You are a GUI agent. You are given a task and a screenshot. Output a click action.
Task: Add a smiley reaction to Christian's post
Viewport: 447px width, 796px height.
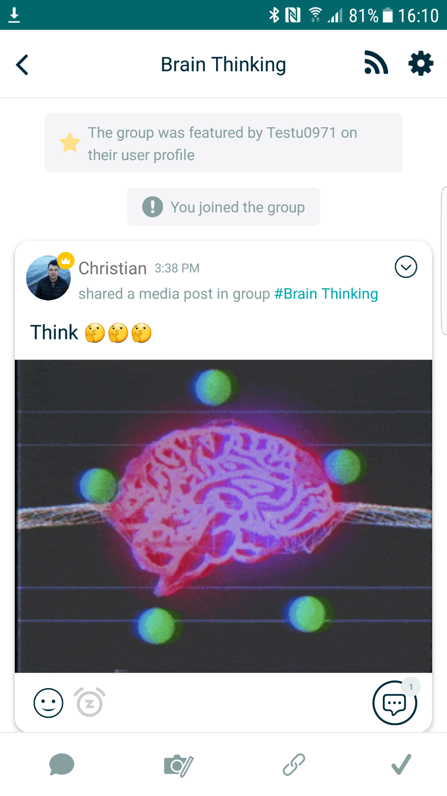pos(48,703)
